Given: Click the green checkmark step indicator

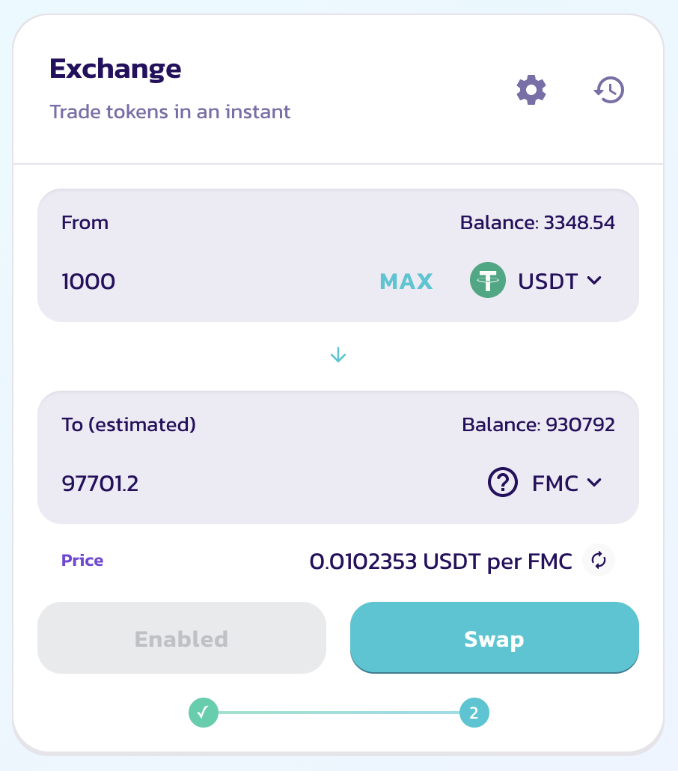Looking at the screenshot, I should (x=204, y=713).
